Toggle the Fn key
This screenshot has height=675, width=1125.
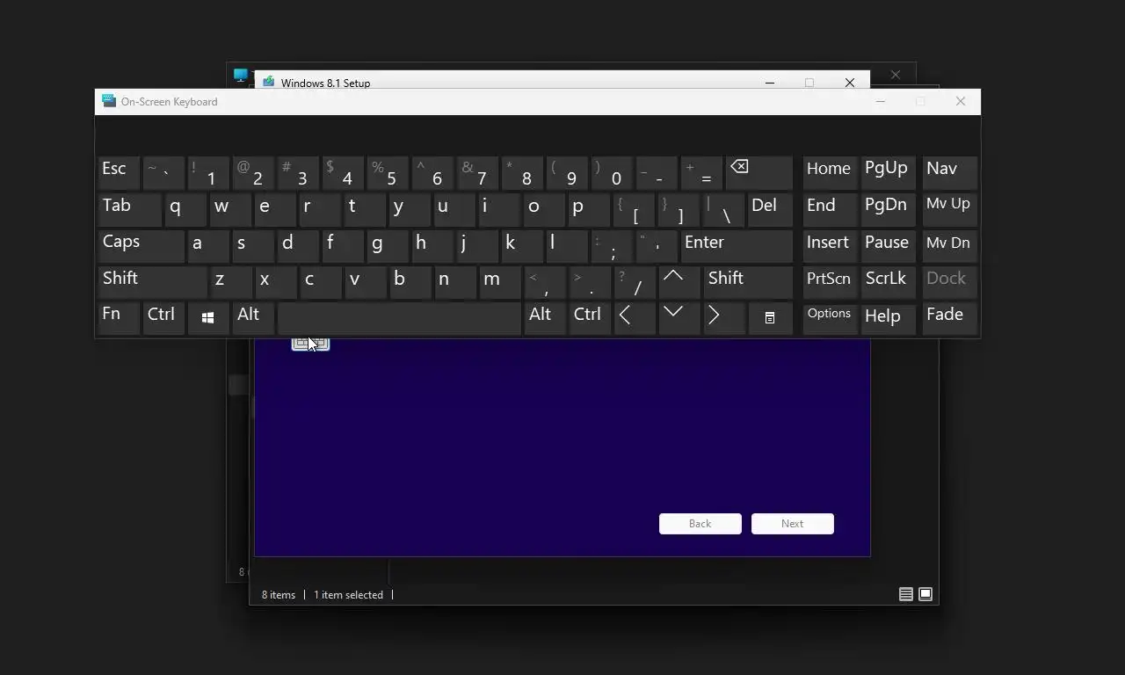pos(119,317)
